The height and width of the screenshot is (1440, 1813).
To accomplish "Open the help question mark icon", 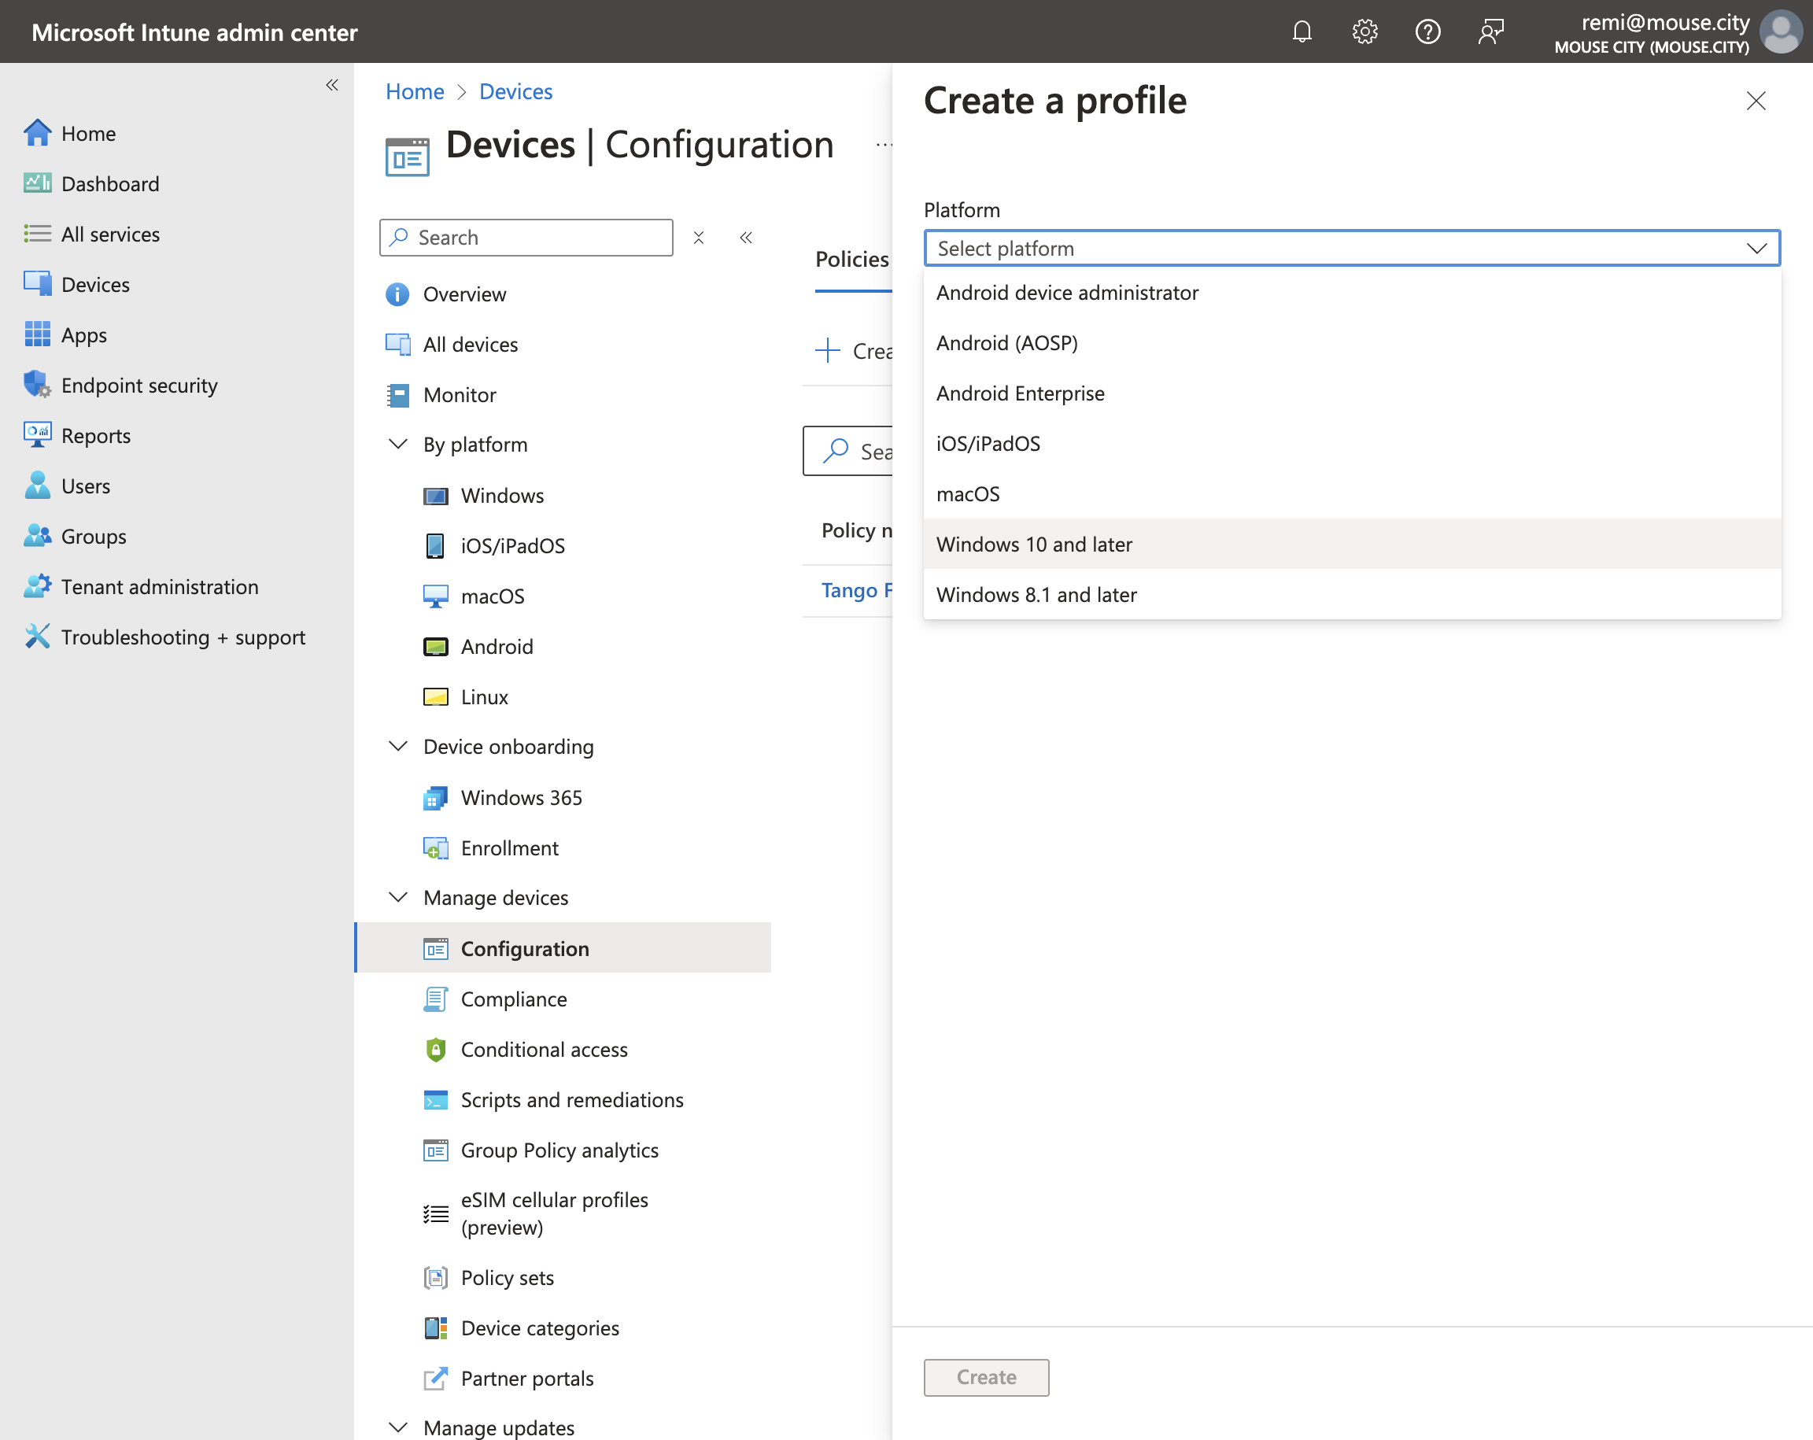I will 1427,32.
